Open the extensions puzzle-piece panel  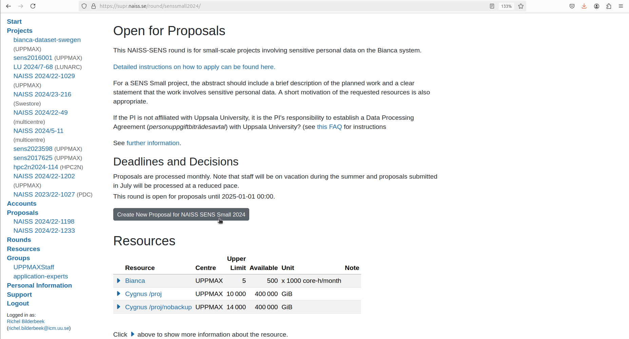(609, 6)
